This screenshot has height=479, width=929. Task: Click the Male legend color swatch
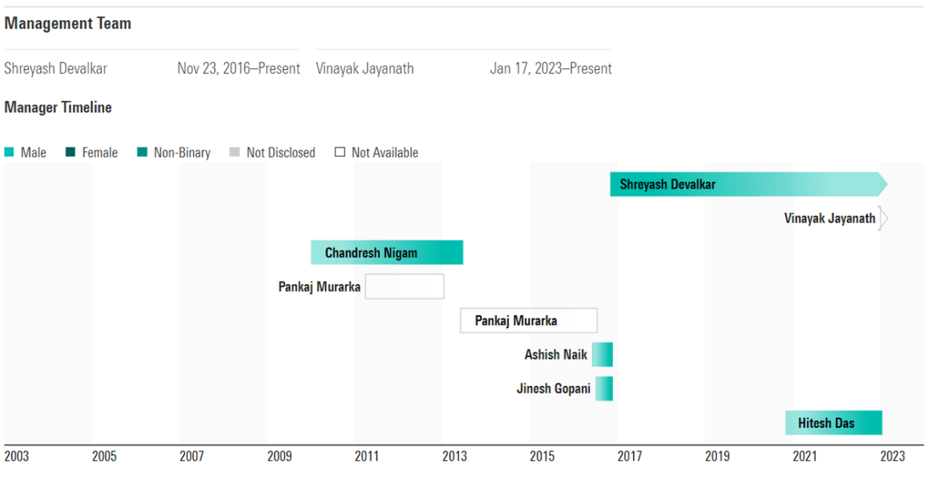pyautogui.click(x=9, y=152)
